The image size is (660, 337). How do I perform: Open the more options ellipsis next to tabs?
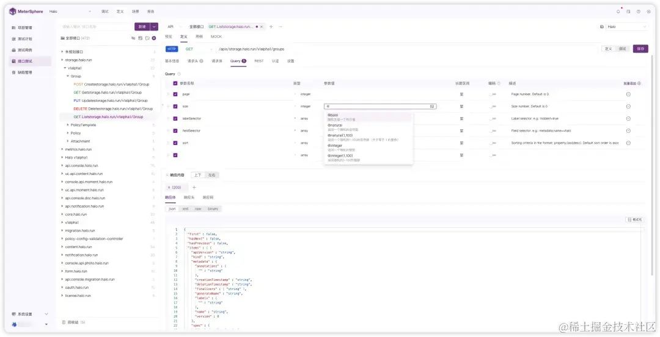tap(280, 26)
